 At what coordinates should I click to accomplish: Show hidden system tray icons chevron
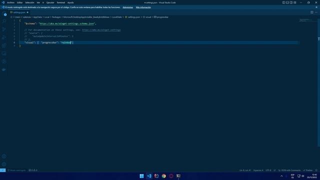281,176
